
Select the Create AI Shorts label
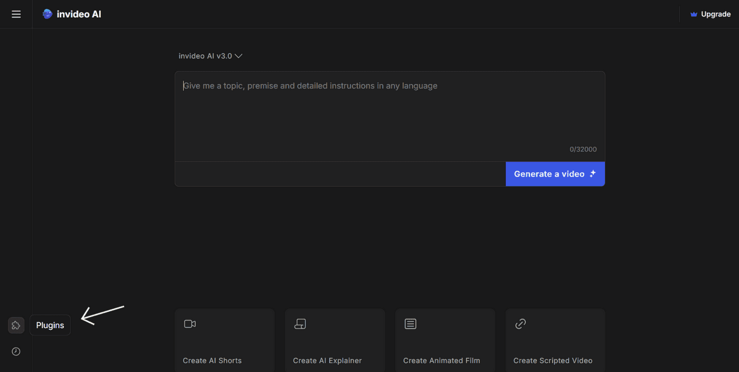[x=212, y=360]
